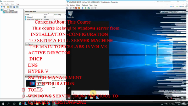Click Checkpoint icon in VM Connection toolbar
This screenshot has height=106, width=188.
click(x=89, y=8)
